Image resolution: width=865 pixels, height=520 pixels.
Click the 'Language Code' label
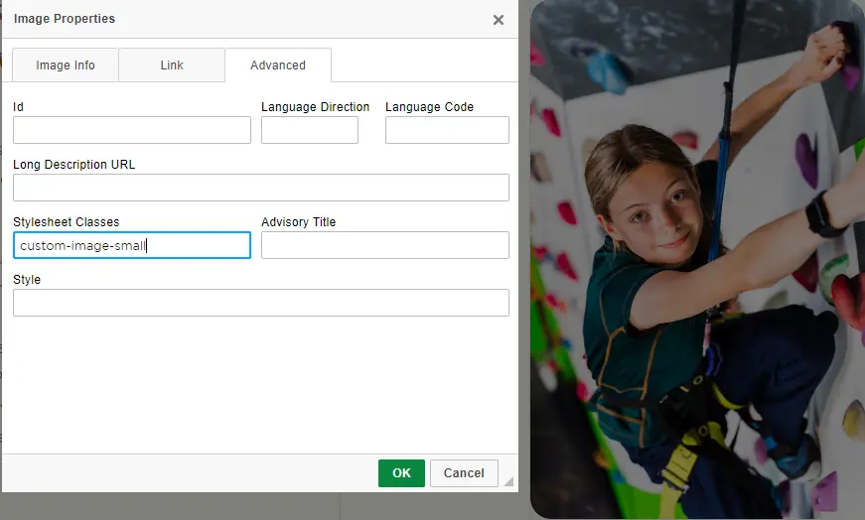coord(429,107)
